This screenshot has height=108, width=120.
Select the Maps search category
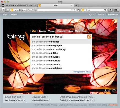pos(78,31)
